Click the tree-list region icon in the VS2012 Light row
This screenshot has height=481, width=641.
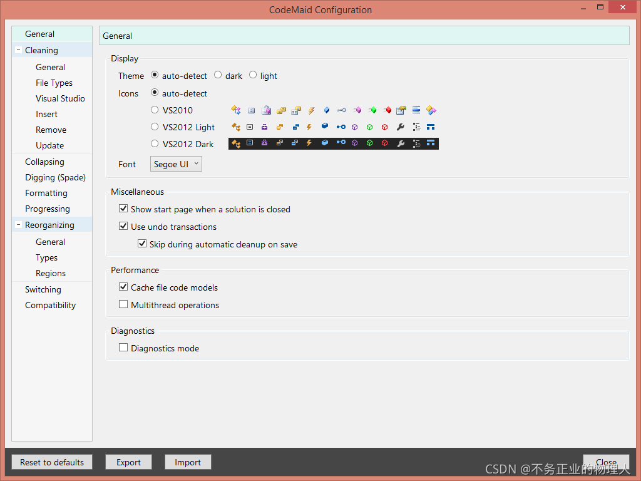(416, 127)
